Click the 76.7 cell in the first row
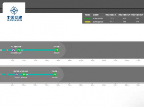The height and width of the screenshot is (107, 144). point(137,18)
